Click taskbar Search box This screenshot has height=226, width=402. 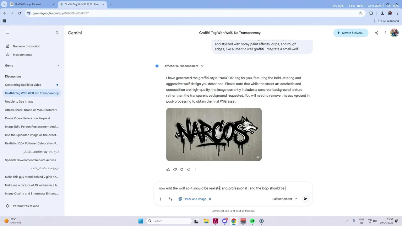pyautogui.click(x=169, y=221)
